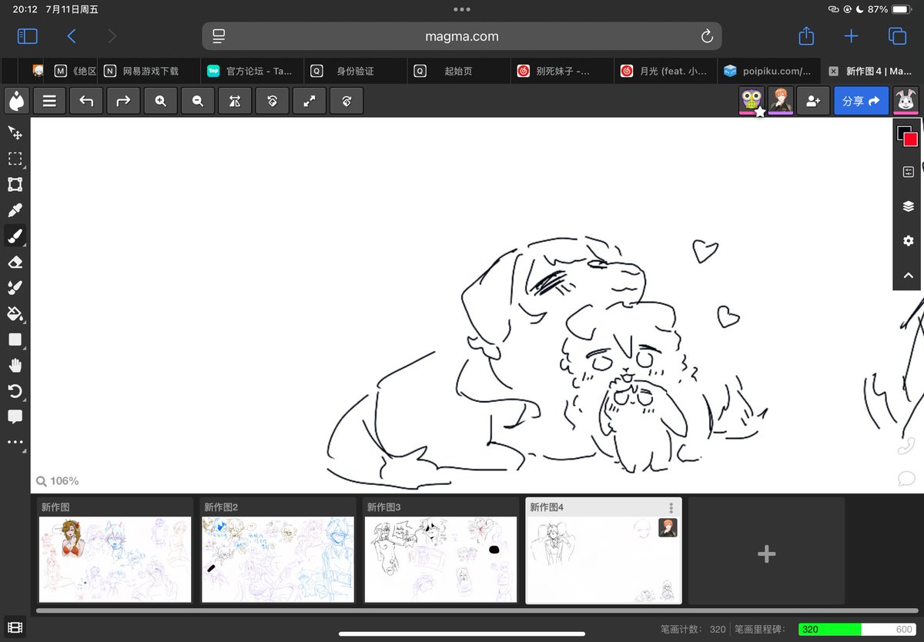Switch to the poipiku.com tab
This screenshot has height=642, width=924.
(768, 71)
